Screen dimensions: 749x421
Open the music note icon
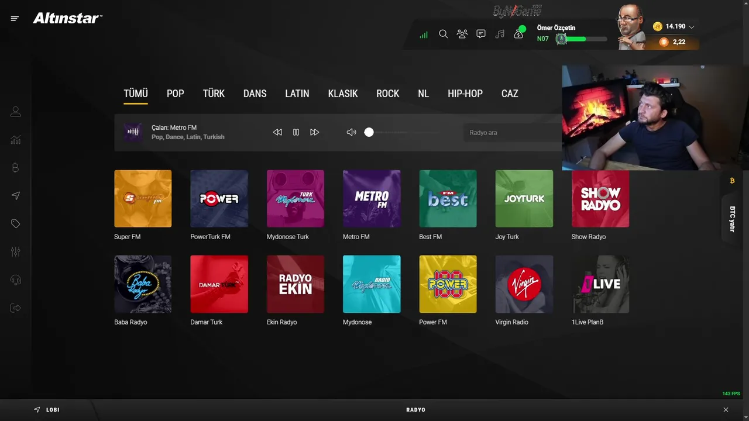500,34
